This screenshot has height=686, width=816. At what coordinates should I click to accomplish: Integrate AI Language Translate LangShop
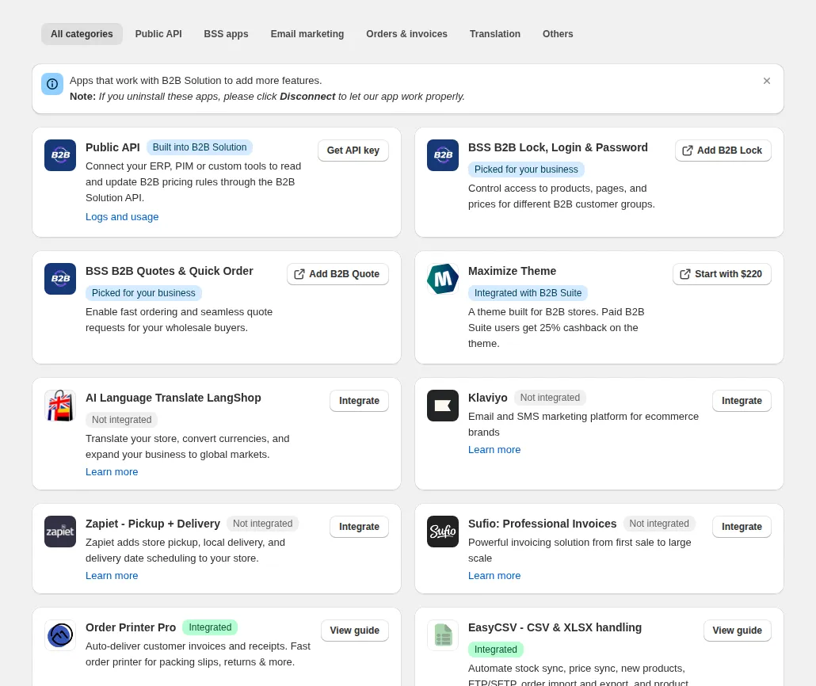coord(359,401)
